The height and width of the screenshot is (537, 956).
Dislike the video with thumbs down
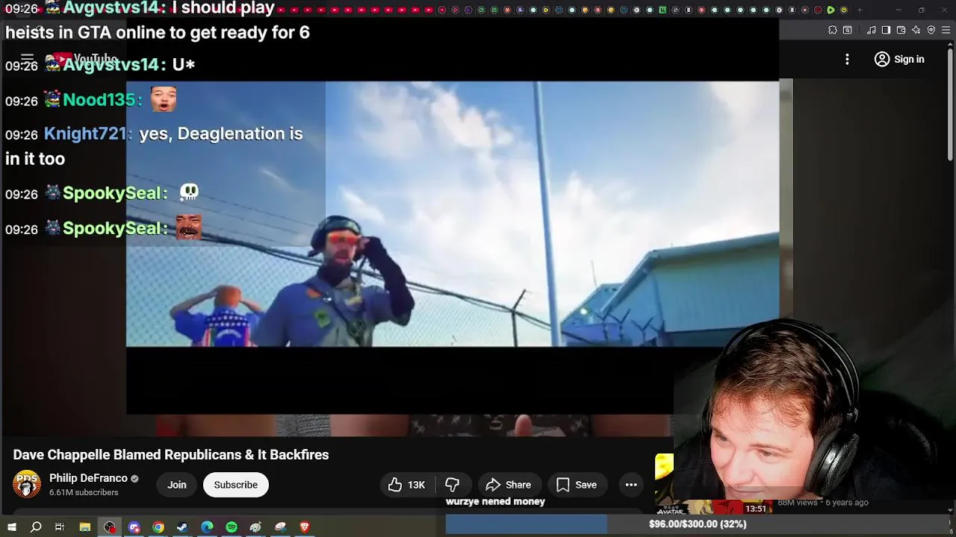pyautogui.click(x=453, y=485)
